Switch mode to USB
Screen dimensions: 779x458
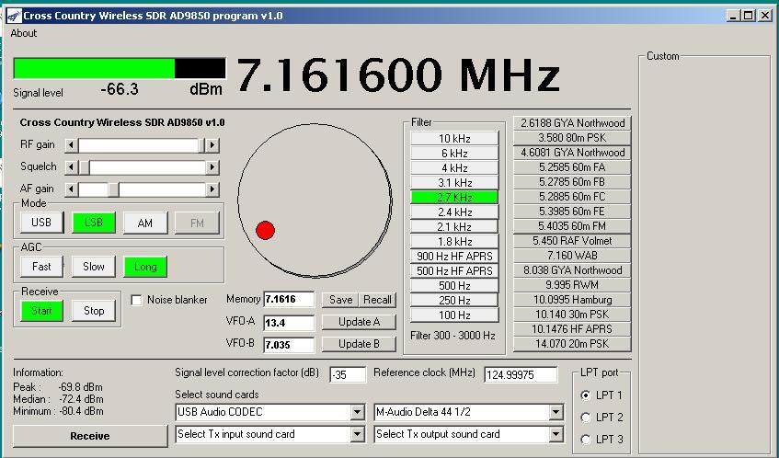[x=41, y=223]
